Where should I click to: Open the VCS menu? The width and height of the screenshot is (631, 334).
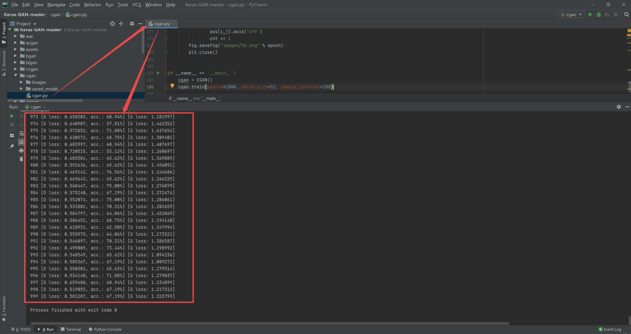[x=137, y=5]
